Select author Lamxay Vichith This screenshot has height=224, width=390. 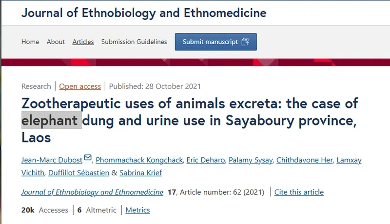[x=349, y=160]
